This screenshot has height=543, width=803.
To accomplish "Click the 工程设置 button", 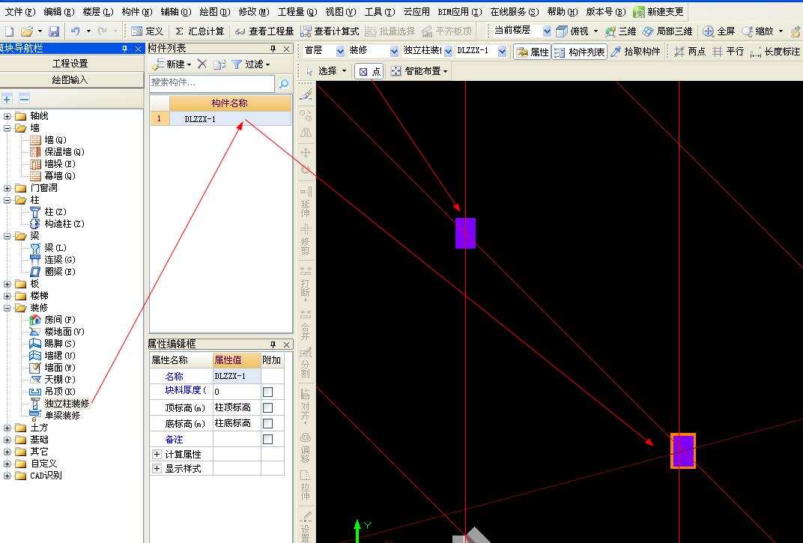I will [71, 64].
